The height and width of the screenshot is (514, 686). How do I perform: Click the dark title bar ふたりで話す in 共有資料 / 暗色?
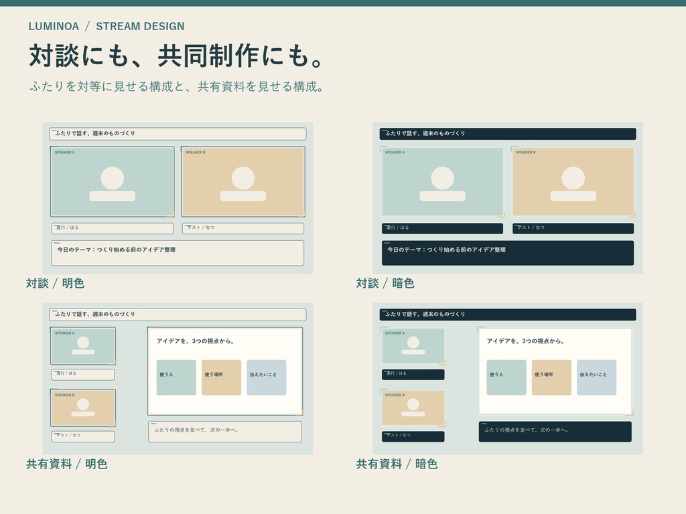pyautogui.click(x=508, y=315)
